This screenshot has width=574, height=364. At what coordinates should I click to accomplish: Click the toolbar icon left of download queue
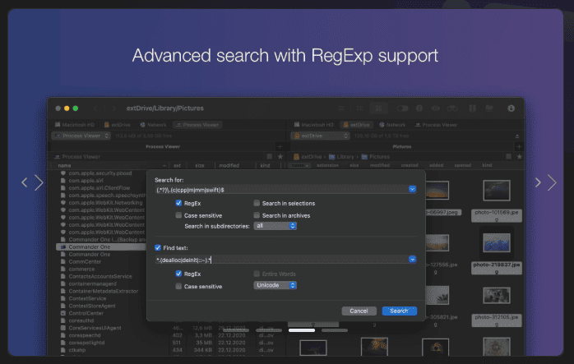(x=489, y=108)
